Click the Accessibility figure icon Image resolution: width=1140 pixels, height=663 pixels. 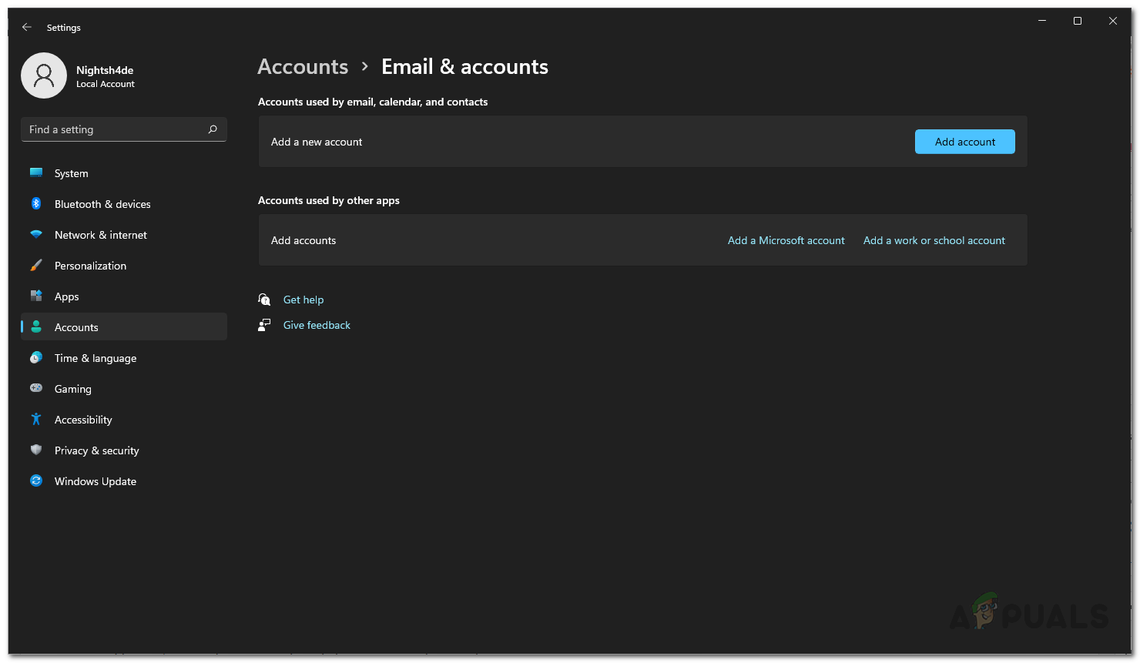36,420
